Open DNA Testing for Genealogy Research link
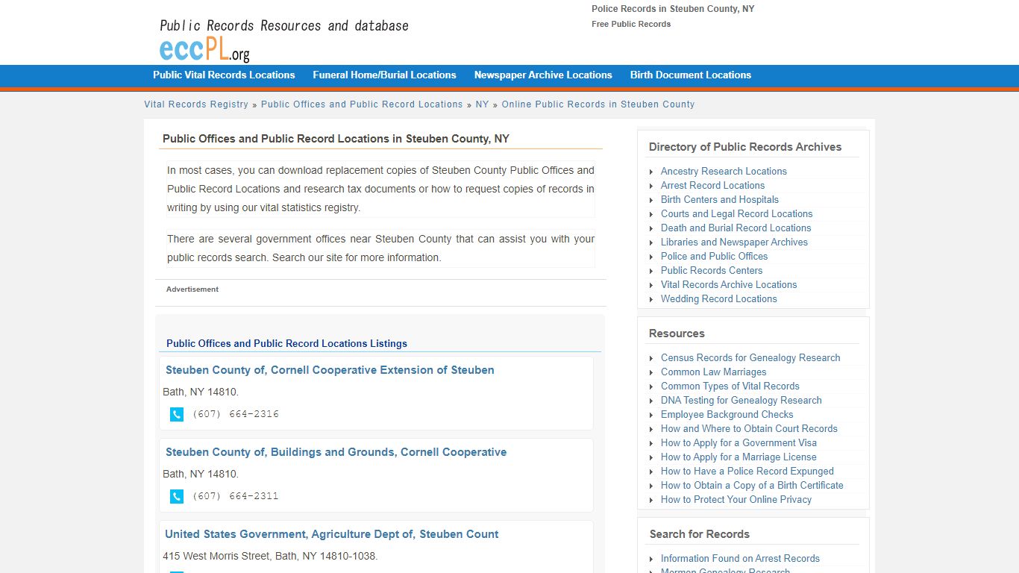The width and height of the screenshot is (1019, 573). click(741, 401)
